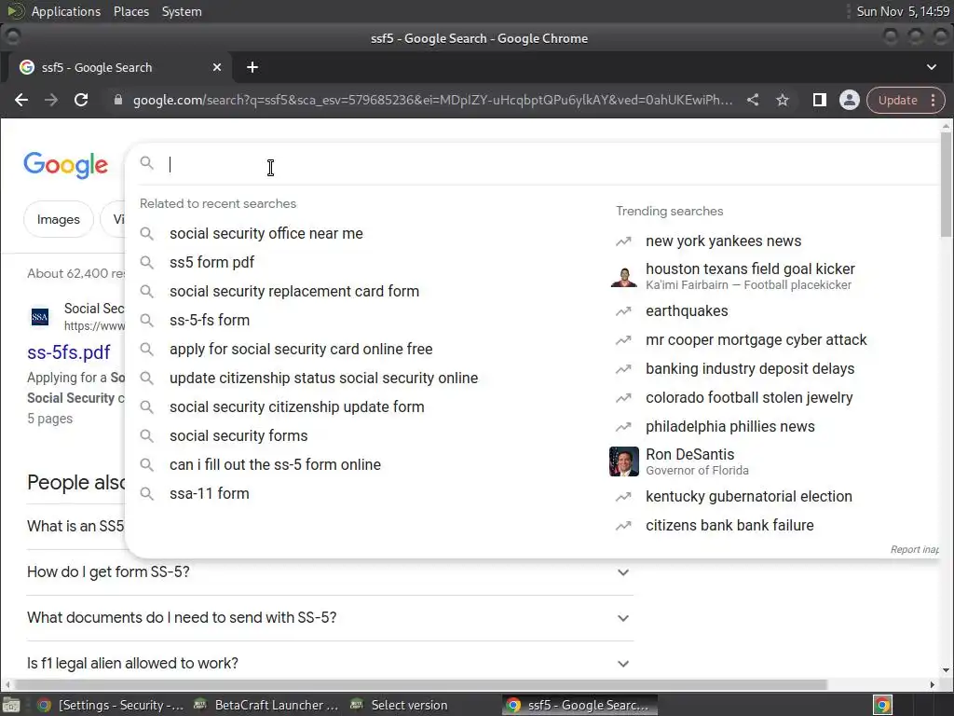Click Ron DeSantis thumbnail photo
Screen dimensions: 954x716
pyautogui.click(x=623, y=461)
